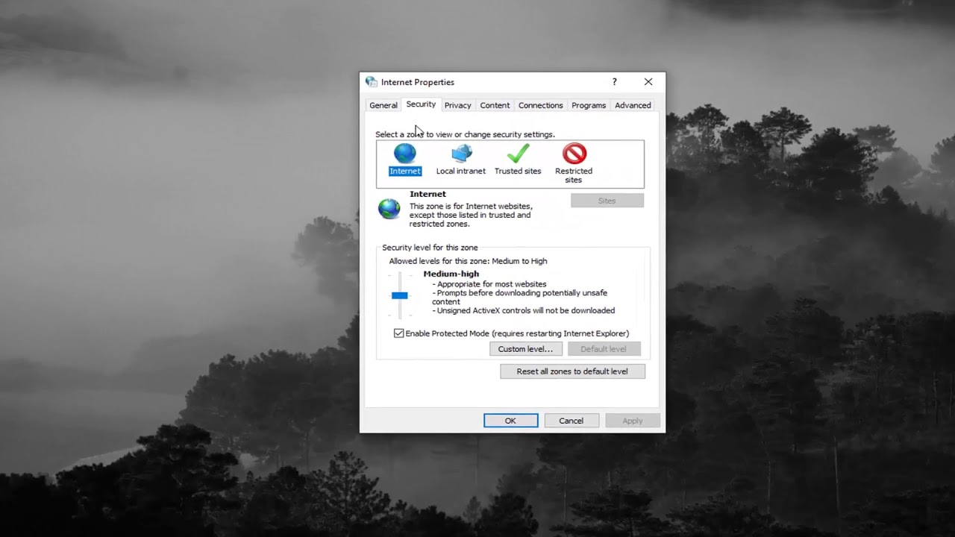Open the Programs tab
The height and width of the screenshot is (537, 955).
coord(589,105)
